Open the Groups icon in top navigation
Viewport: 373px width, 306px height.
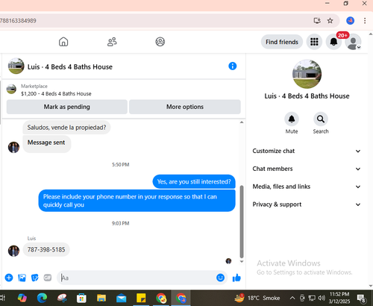160,42
